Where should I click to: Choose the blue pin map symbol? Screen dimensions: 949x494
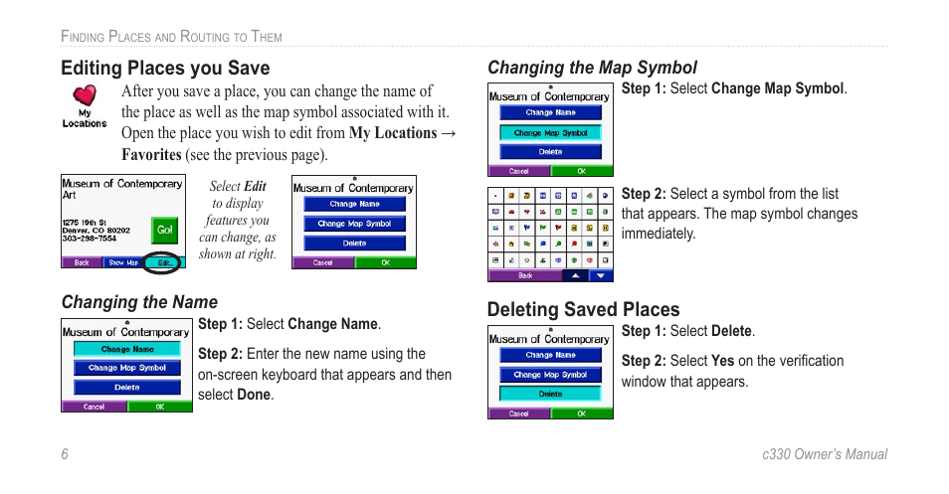(x=543, y=244)
